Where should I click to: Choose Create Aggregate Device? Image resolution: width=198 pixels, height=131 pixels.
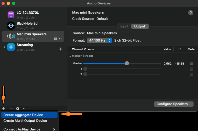[29, 115]
